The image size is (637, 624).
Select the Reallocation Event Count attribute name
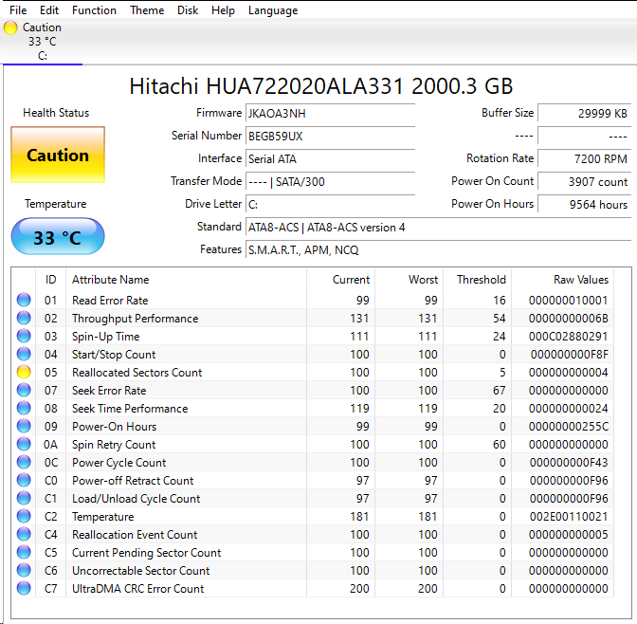(x=135, y=535)
